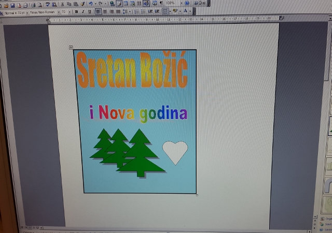Image resolution: width=332 pixels, height=233 pixels.
Task: Open the Font Color dropdown arrow
Action: [190, 11]
